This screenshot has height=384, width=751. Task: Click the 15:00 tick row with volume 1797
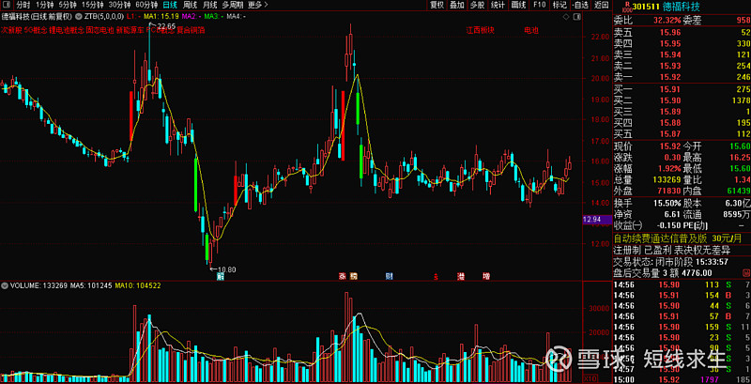[682, 379]
